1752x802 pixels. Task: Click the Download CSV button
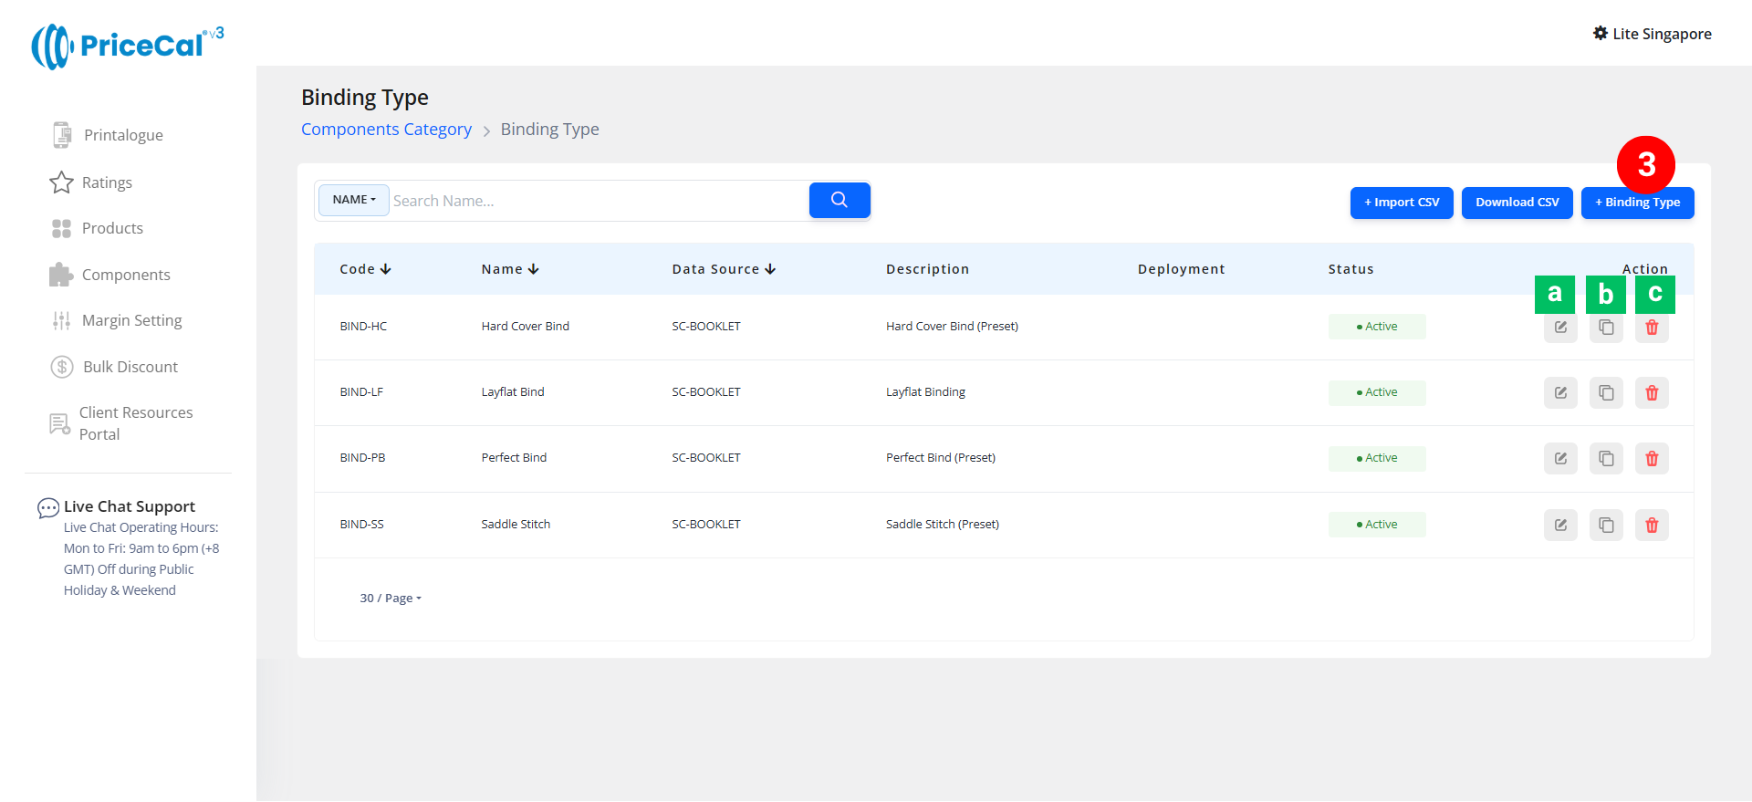[1517, 203]
